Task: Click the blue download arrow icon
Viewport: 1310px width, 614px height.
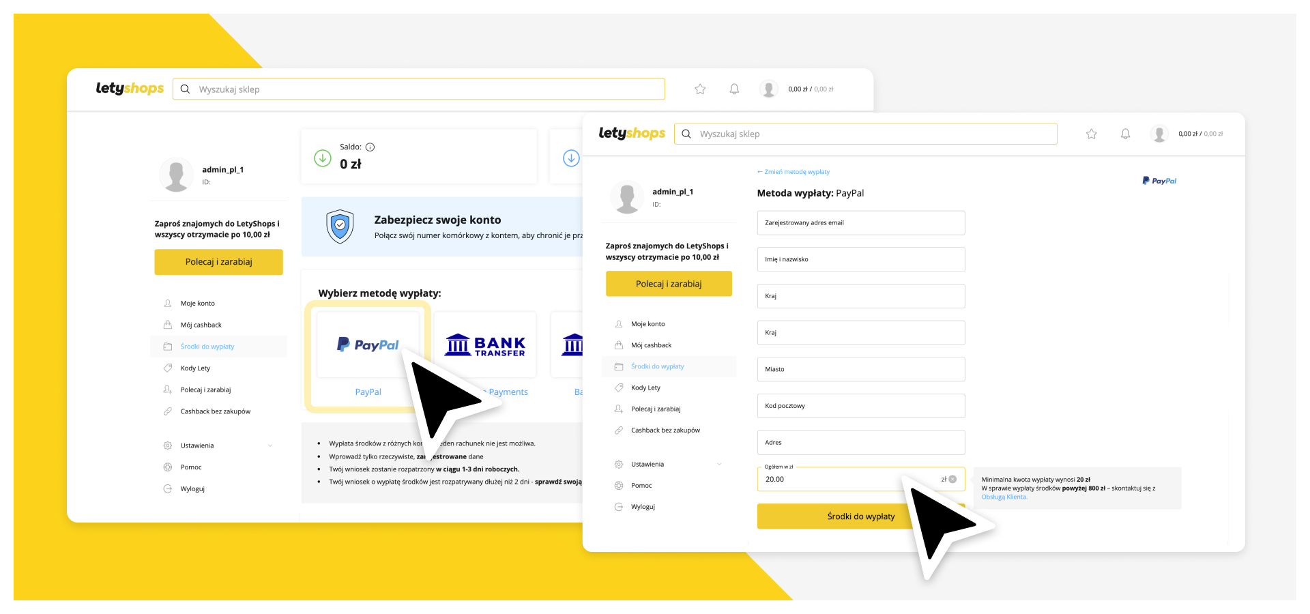Action: [571, 158]
